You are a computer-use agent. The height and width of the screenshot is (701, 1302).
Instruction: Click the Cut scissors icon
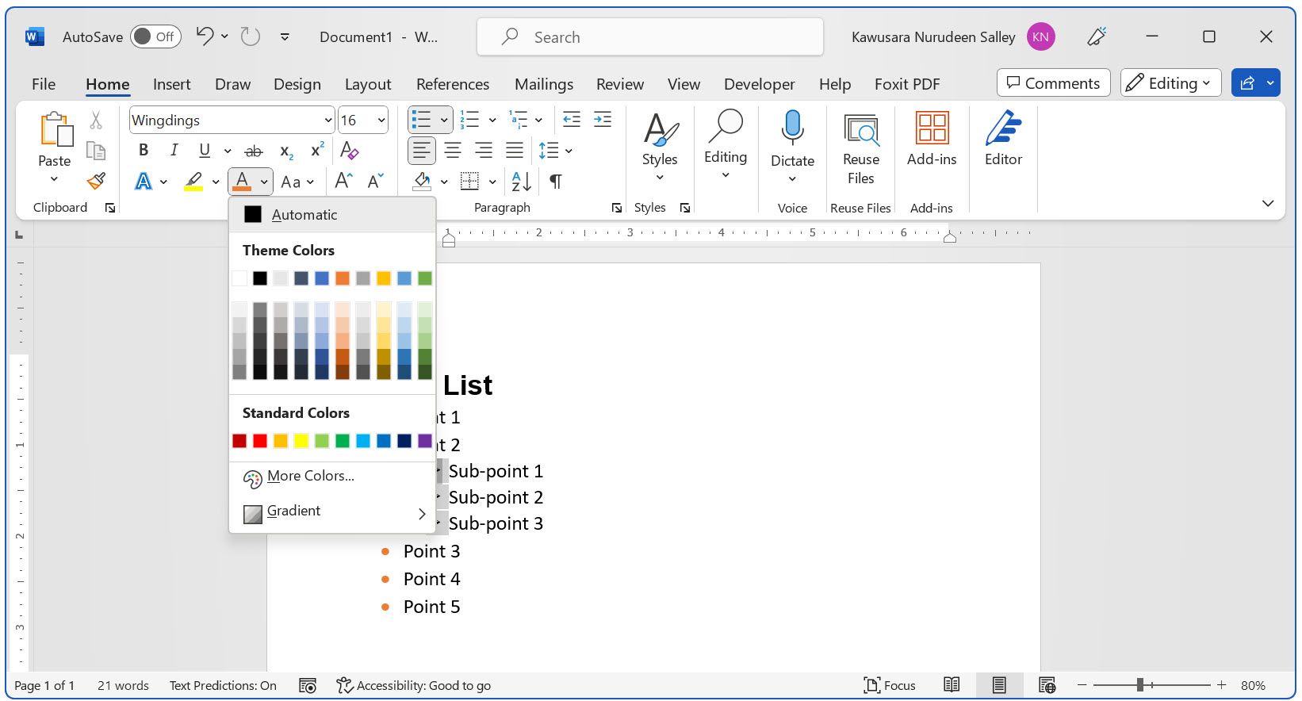click(x=96, y=120)
